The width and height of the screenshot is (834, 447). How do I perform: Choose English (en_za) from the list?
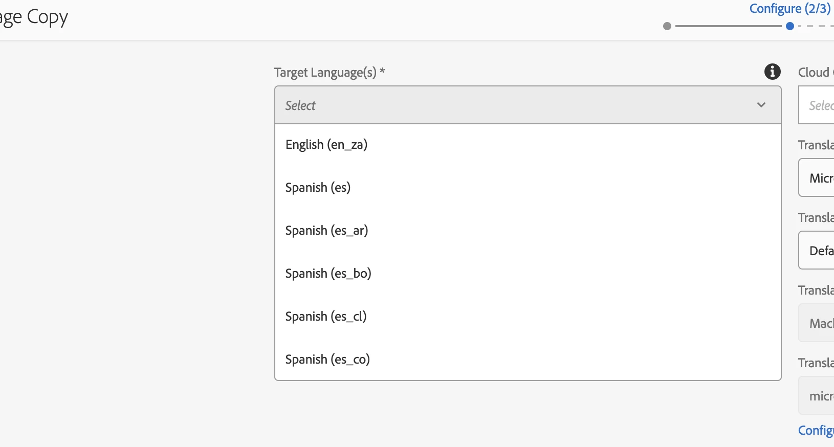click(x=326, y=145)
